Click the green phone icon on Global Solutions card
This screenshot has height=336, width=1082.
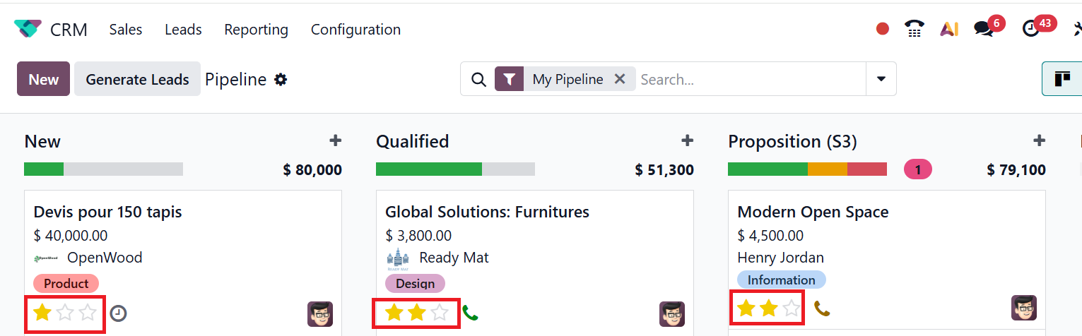[x=470, y=312]
